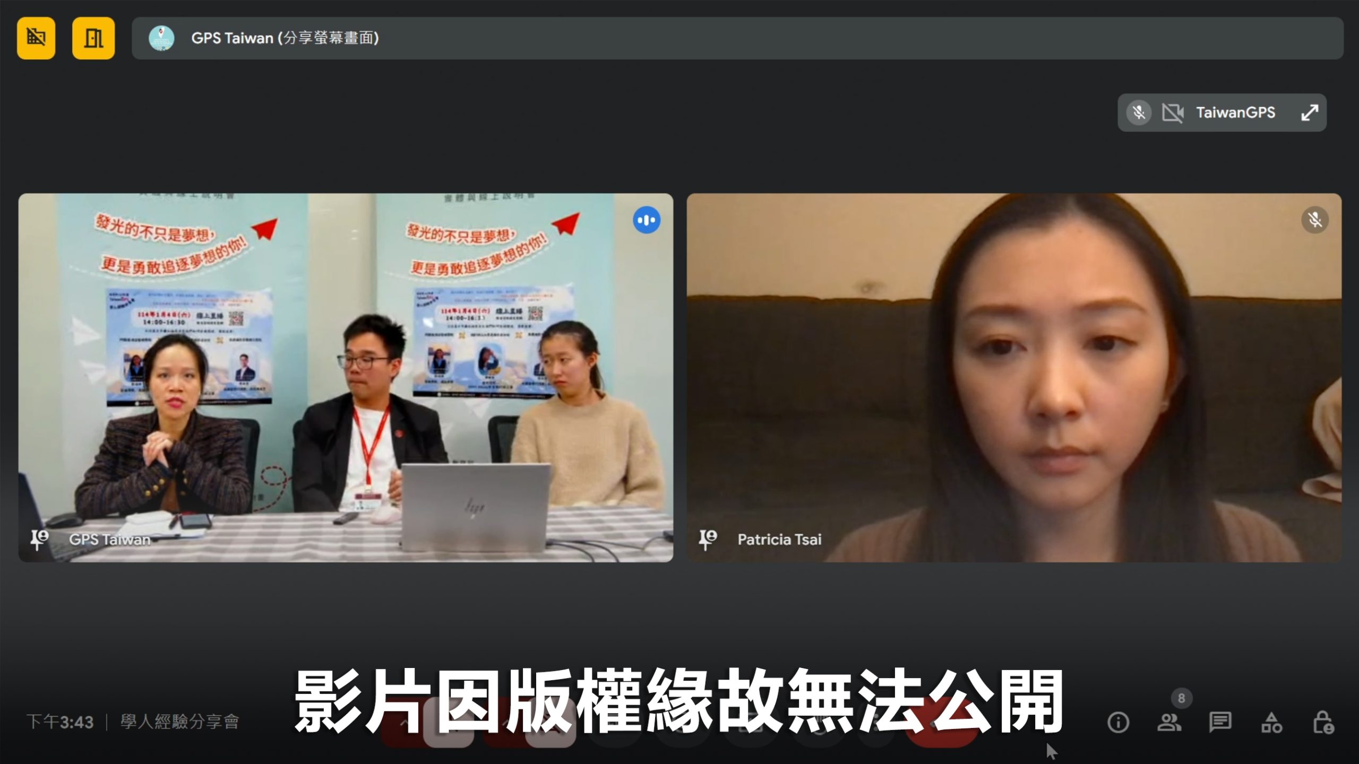Click the yellow door icon button
The height and width of the screenshot is (764, 1359).
(93, 38)
